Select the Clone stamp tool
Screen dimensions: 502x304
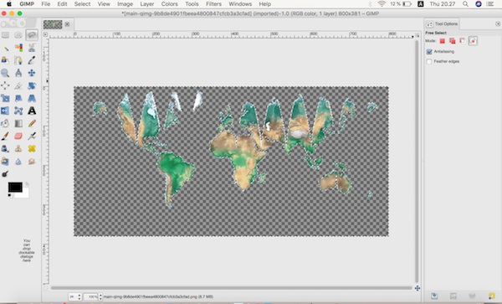click(x=18, y=148)
